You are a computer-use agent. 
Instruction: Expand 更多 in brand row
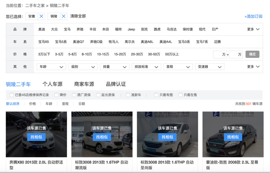(x=253, y=29)
